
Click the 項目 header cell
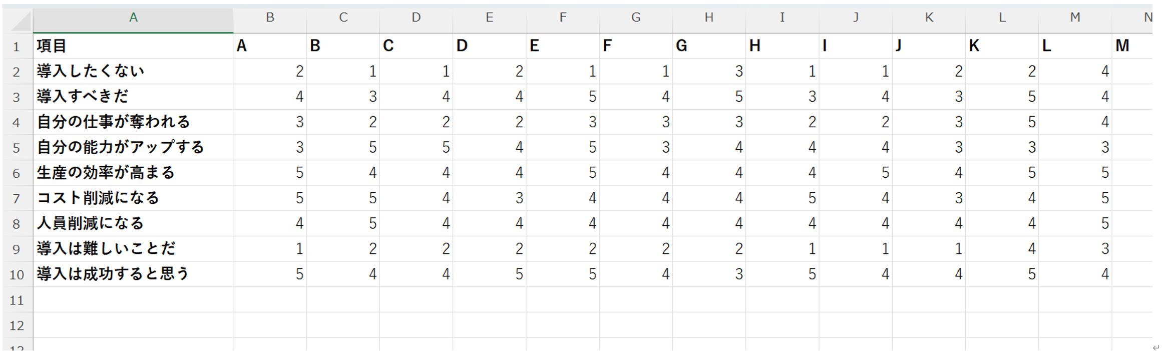(x=52, y=46)
